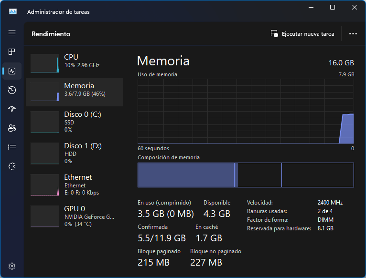
Task: Switch to the Users page icon
Action: (x=12, y=128)
